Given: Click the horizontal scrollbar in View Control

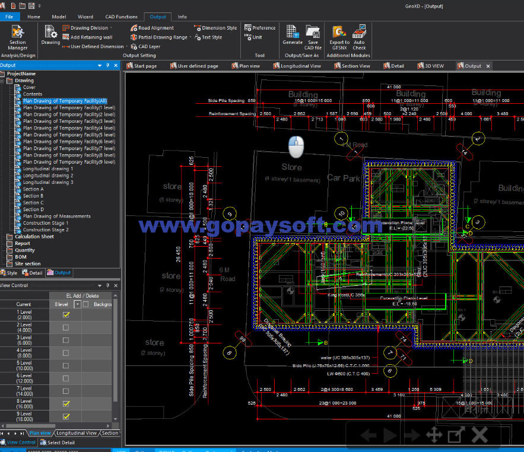Looking at the screenshot, I should click(x=30, y=426).
